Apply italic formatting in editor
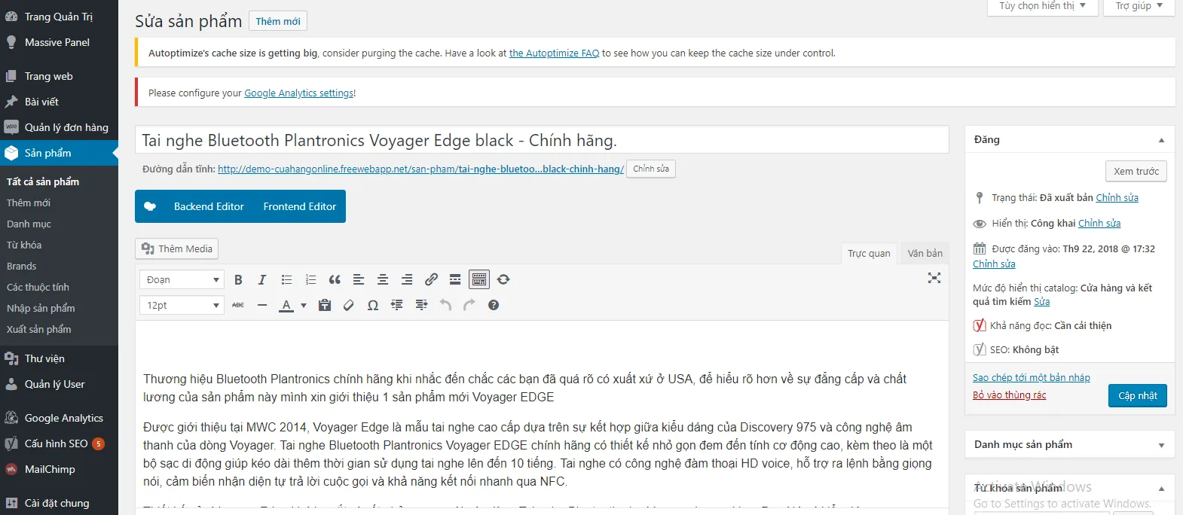 [x=262, y=279]
